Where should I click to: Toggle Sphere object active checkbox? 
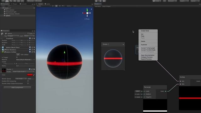coord(6,34)
